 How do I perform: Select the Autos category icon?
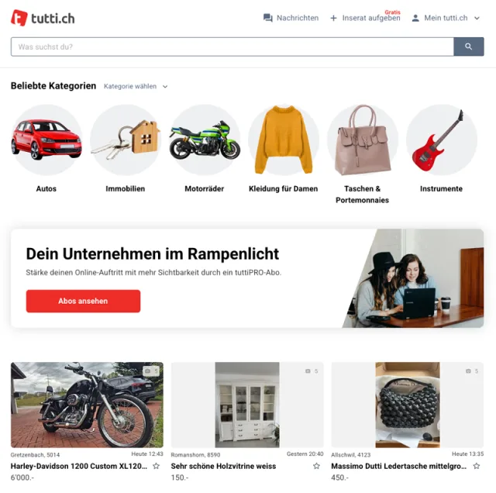pyautogui.click(x=46, y=140)
